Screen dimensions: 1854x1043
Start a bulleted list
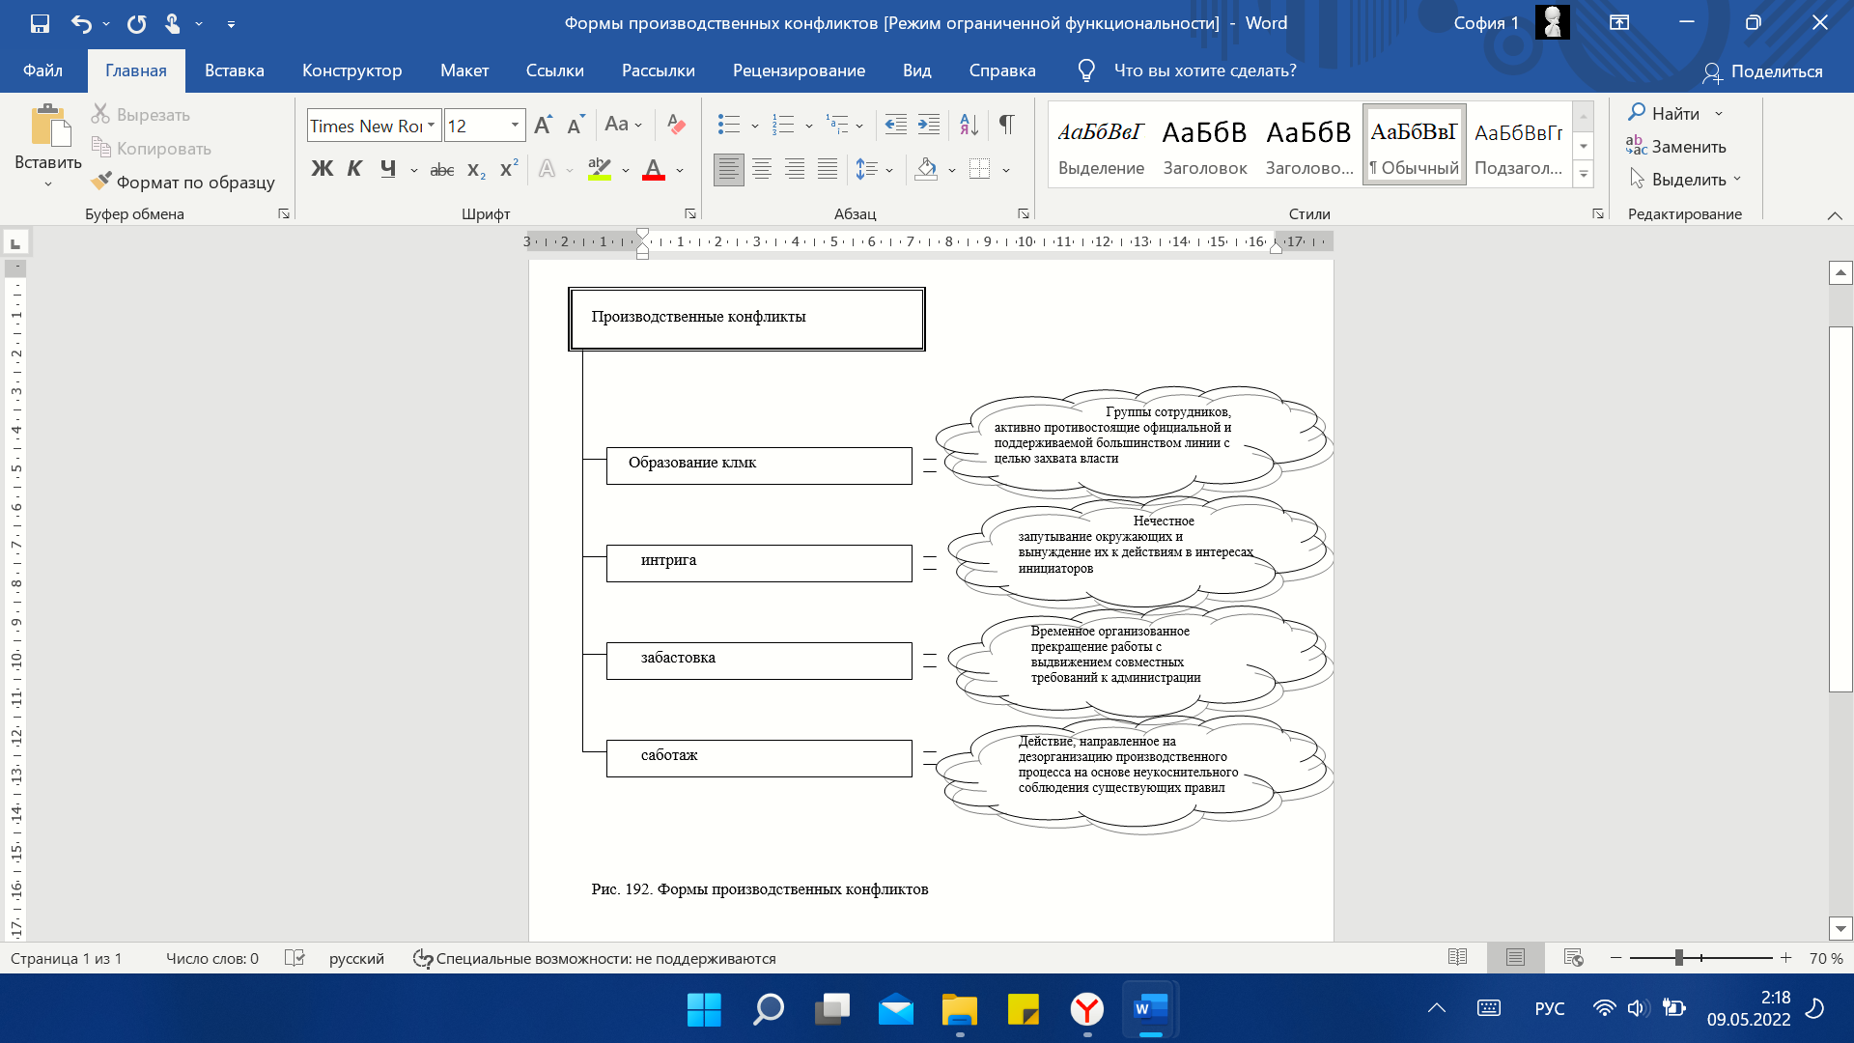(728, 125)
